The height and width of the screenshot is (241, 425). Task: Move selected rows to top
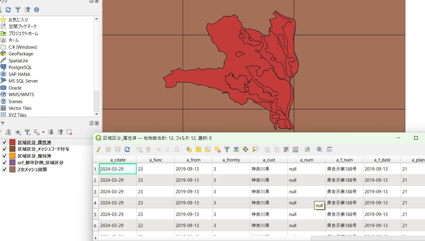(236, 149)
